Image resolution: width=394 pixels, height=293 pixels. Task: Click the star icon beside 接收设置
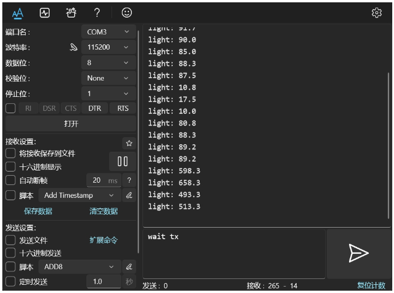[129, 143]
